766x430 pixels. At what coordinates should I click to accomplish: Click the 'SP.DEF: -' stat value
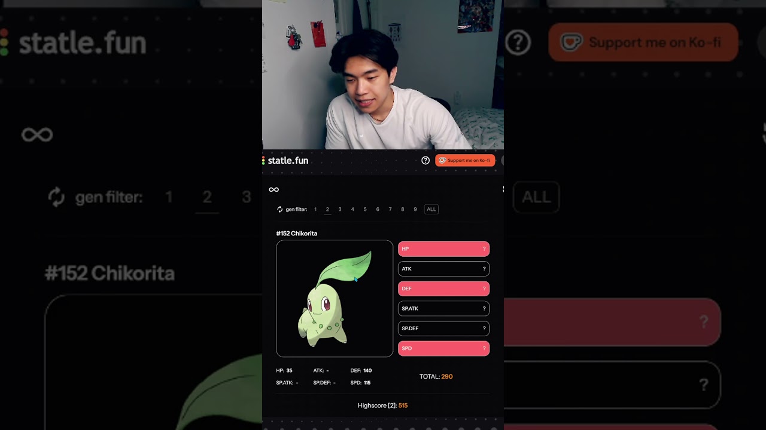324,383
